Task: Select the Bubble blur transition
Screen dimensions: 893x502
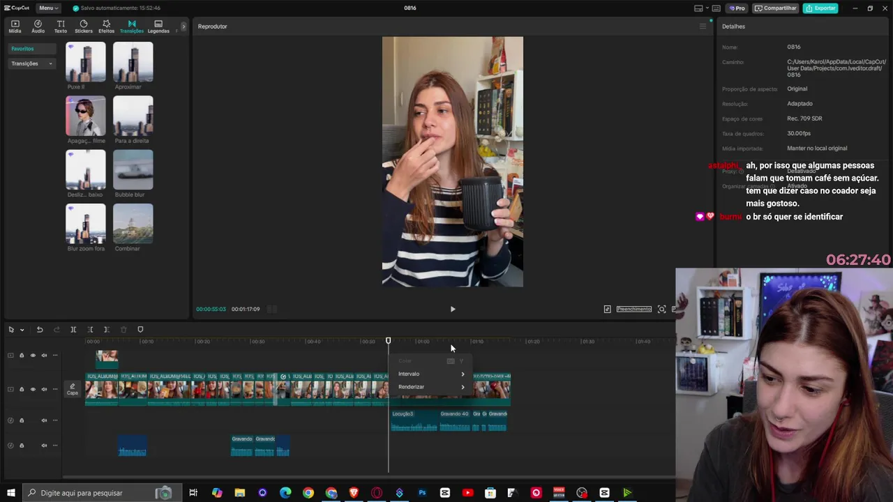Action: pyautogui.click(x=133, y=169)
